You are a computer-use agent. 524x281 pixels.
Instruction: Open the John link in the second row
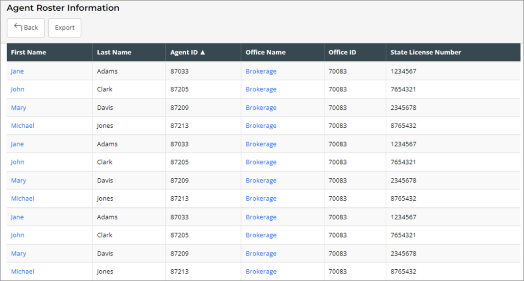(18, 89)
